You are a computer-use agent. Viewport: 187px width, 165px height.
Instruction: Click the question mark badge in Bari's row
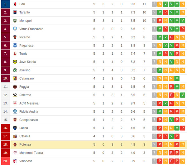tap(154, 4)
